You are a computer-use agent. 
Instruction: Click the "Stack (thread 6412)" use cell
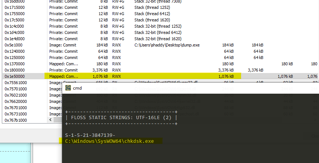152,14
